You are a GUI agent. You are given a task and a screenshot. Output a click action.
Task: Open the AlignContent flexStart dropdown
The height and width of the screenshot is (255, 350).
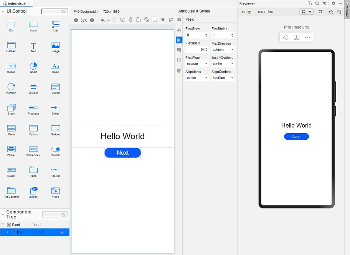tap(223, 78)
